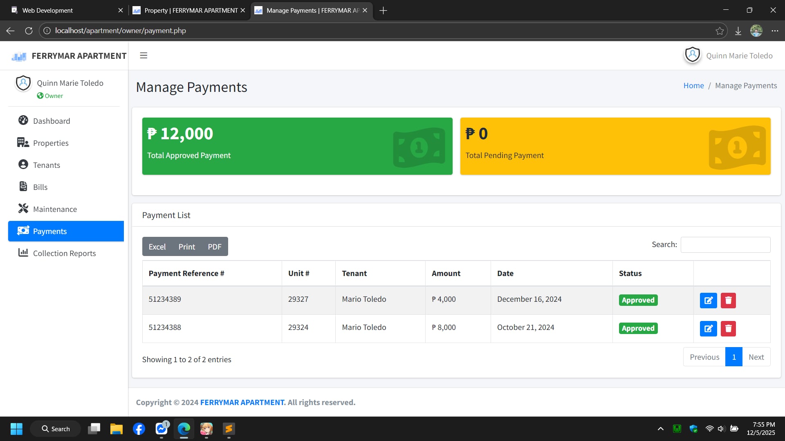
Task: Click the Print button
Action: tap(186, 247)
